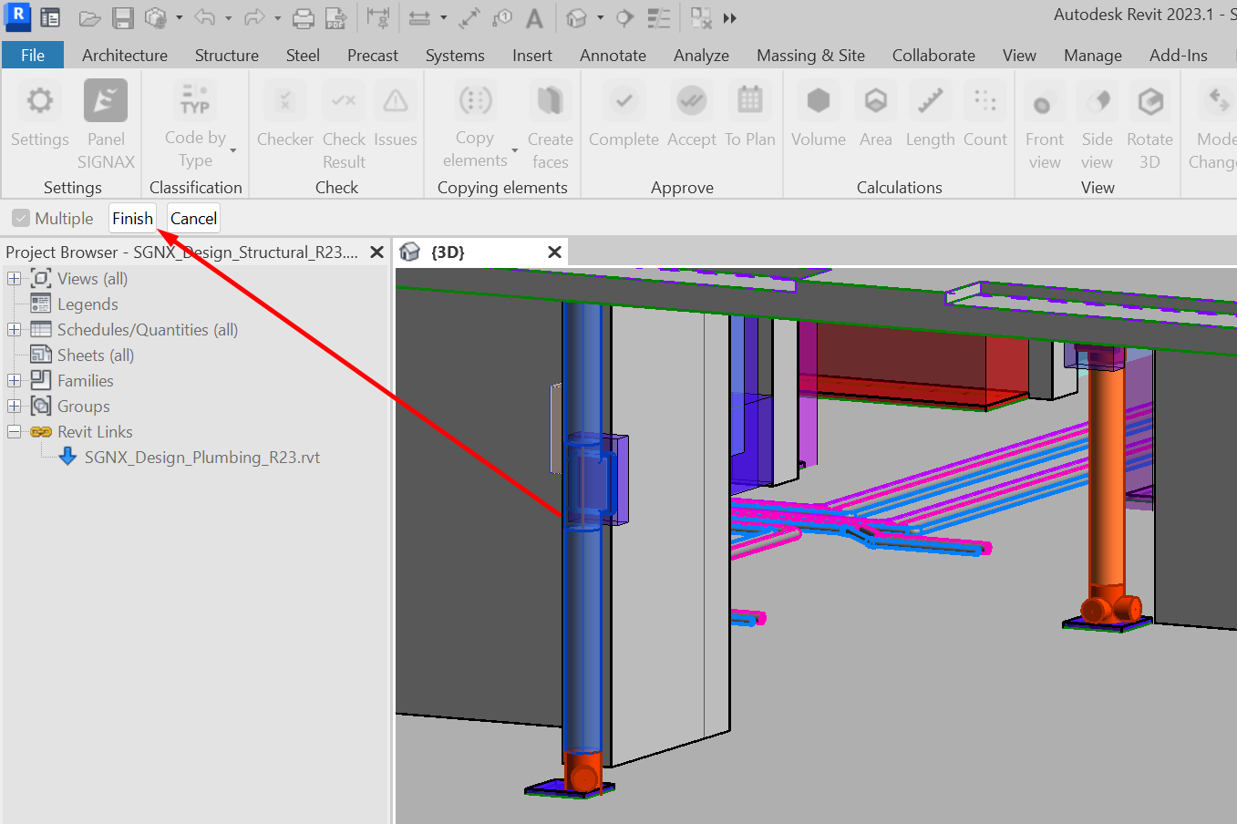This screenshot has width=1237, height=824.
Task: Close the {3D} view tab
Action: tap(554, 252)
